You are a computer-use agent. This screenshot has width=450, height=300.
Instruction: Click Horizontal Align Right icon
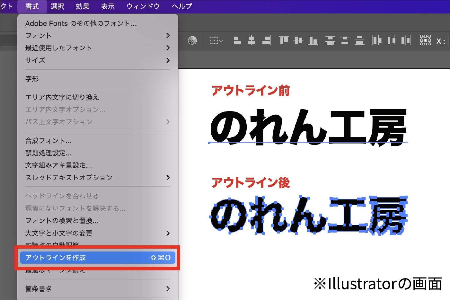[x=267, y=40]
